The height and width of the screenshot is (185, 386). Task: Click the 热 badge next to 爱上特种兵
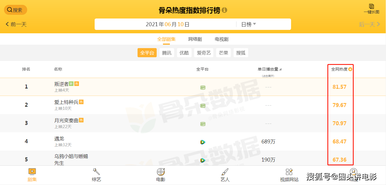point(81,102)
